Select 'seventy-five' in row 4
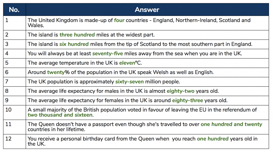The width and height of the screenshot is (273, 154). coord(108,54)
